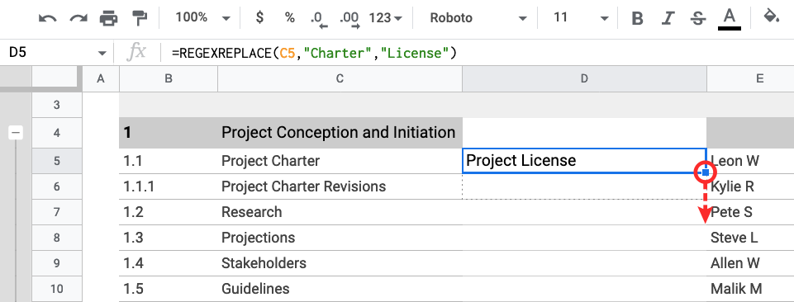Toggle strikethrough formatting

pyautogui.click(x=698, y=19)
